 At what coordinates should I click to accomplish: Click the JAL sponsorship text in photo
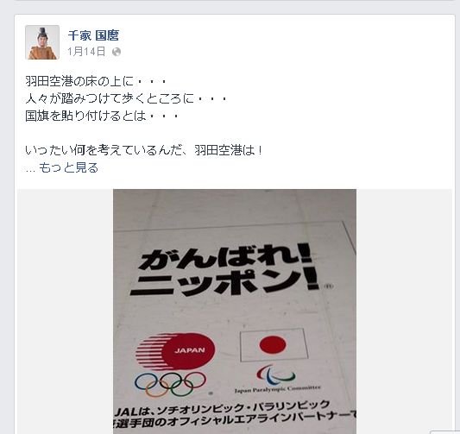coord(235,414)
